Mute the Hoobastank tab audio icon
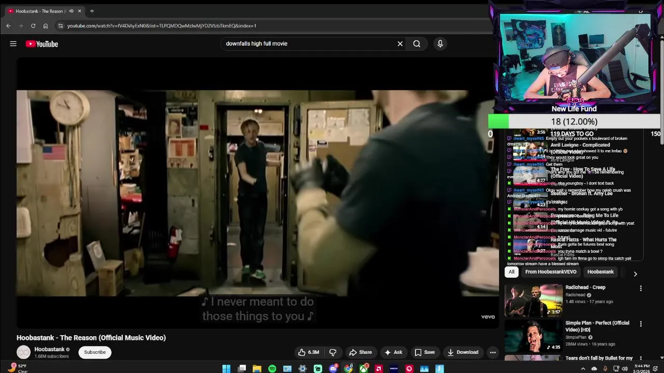The height and width of the screenshot is (373, 664). pos(71,11)
